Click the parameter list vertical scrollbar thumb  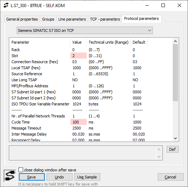coord(175,72)
